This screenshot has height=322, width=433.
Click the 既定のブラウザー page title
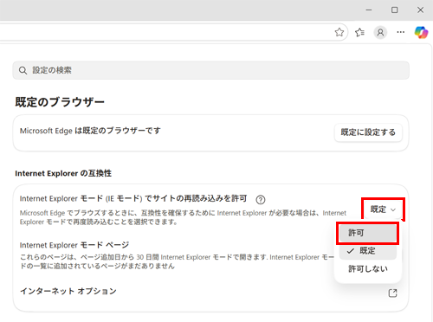point(60,102)
